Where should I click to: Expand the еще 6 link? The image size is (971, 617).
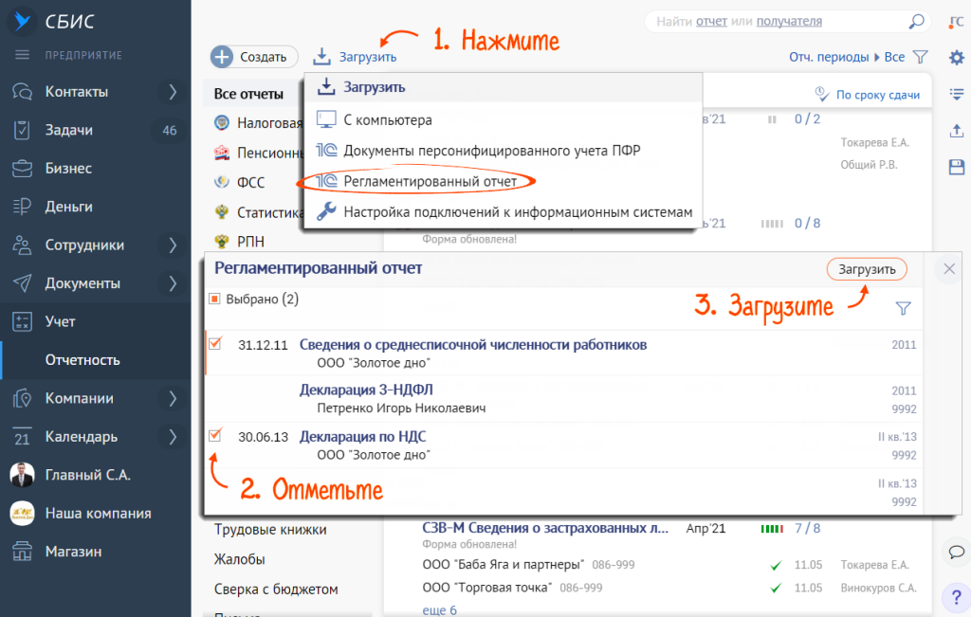click(440, 610)
